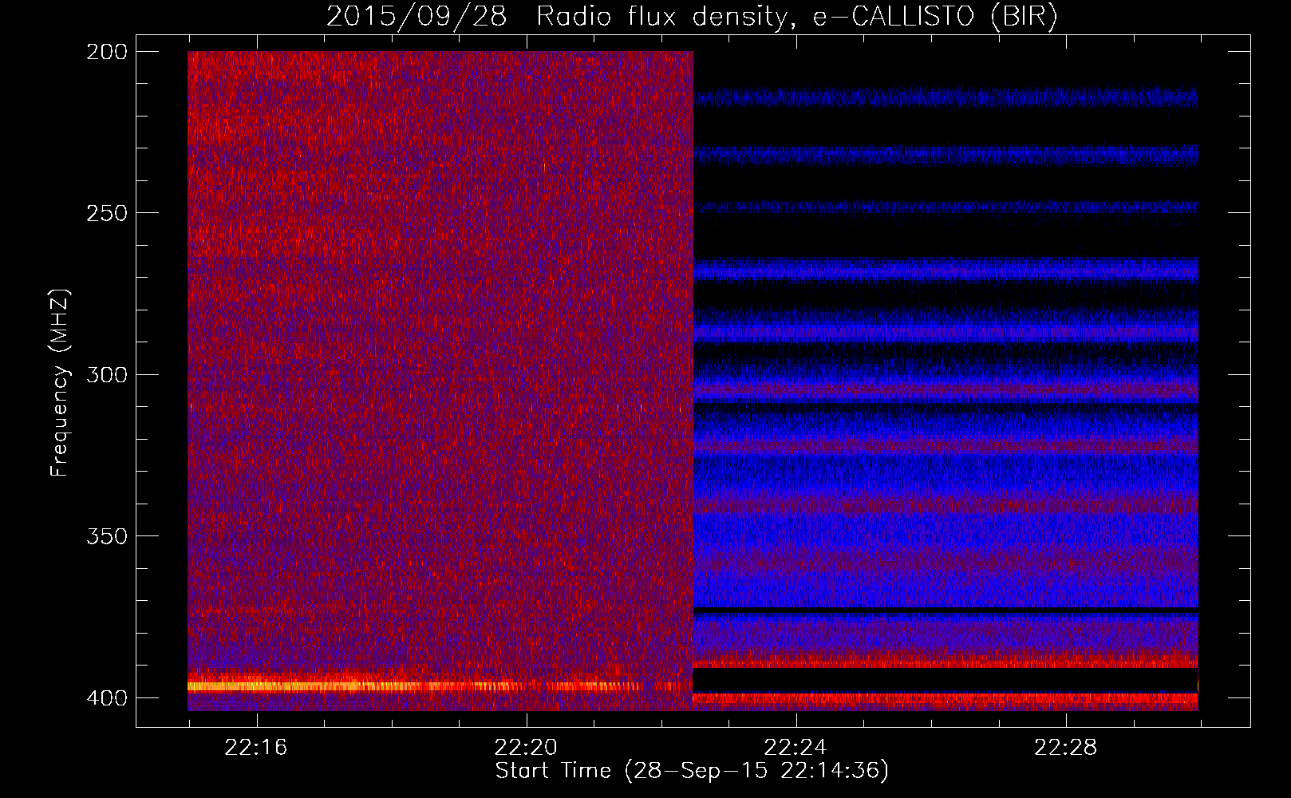Click the 22:28 time tick label
This screenshot has height=798, width=1291.
point(1066,748)
